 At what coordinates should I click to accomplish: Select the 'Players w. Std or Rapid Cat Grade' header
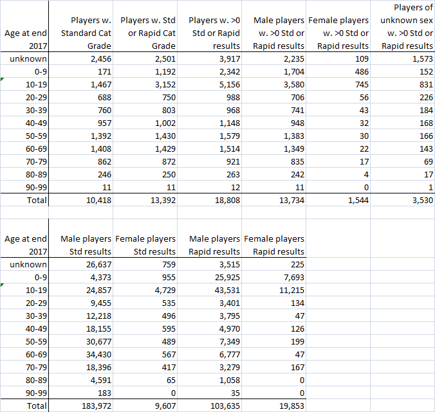pos(145,26)
